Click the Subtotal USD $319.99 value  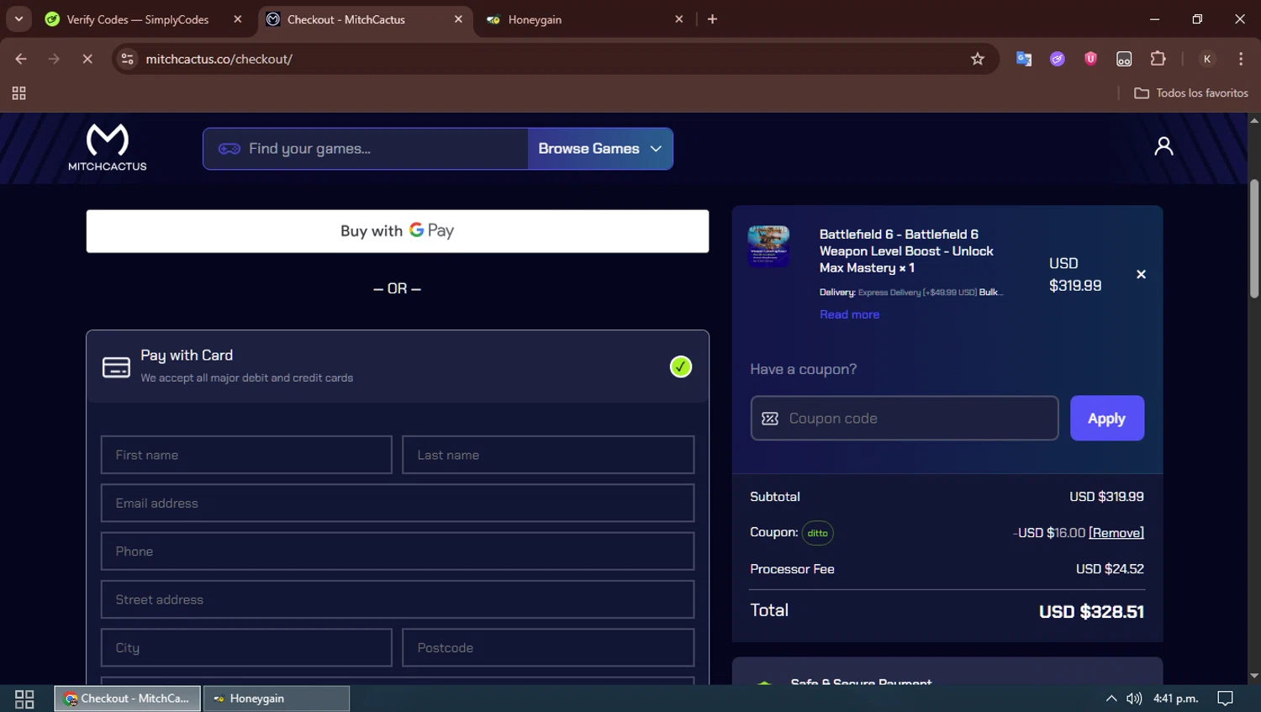1106,497
